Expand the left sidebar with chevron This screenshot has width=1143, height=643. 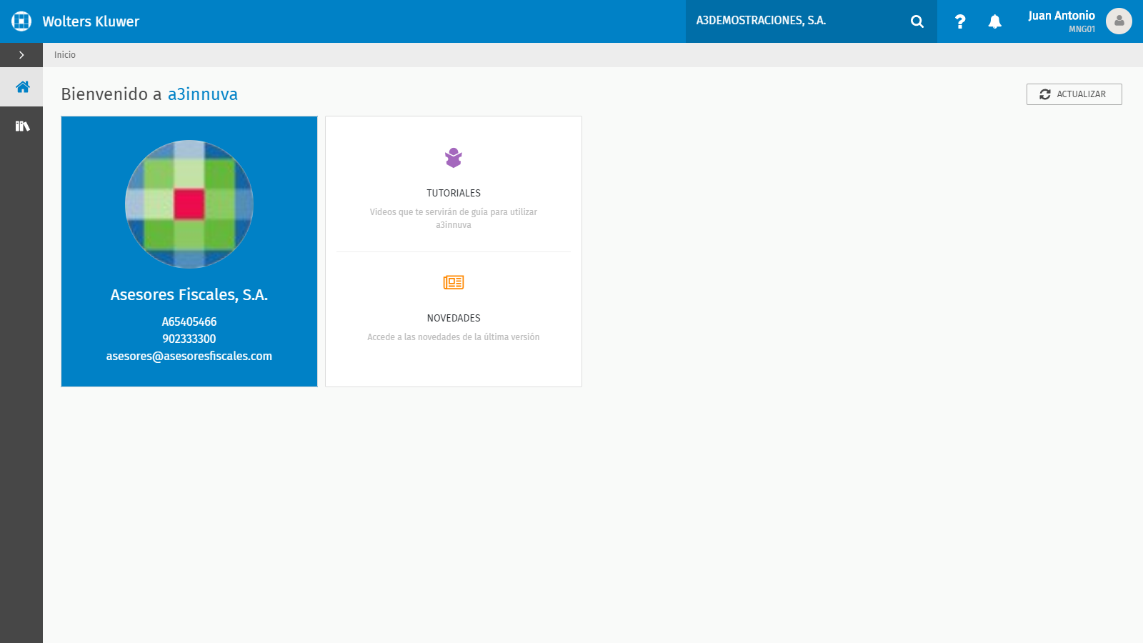21,55
